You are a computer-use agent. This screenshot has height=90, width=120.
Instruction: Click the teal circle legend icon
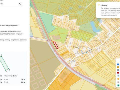coord(118,85)
